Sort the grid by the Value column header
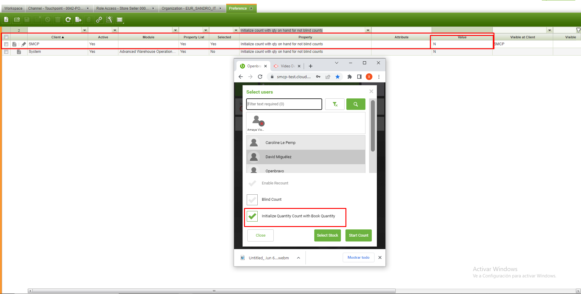The height and width of the screenshot is (294, 581). [x=462, y=37]
